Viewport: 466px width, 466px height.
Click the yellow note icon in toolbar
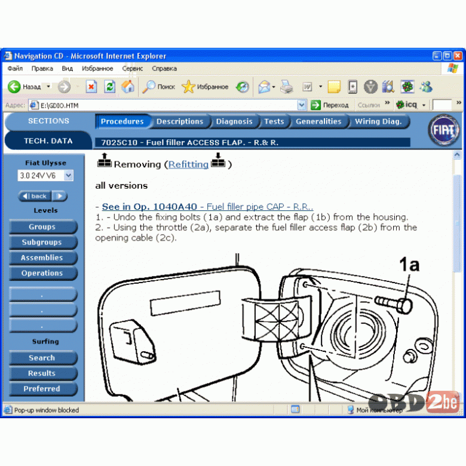334,87
